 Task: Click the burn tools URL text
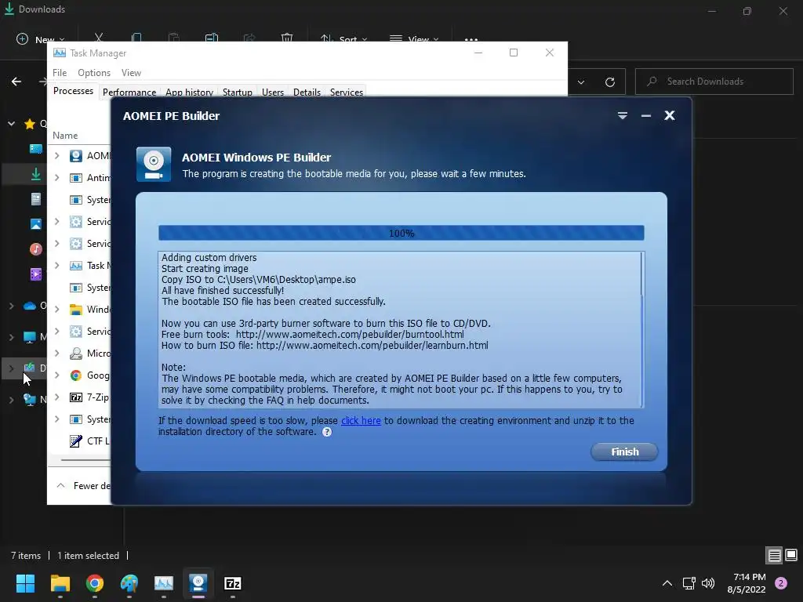point(350,334)
